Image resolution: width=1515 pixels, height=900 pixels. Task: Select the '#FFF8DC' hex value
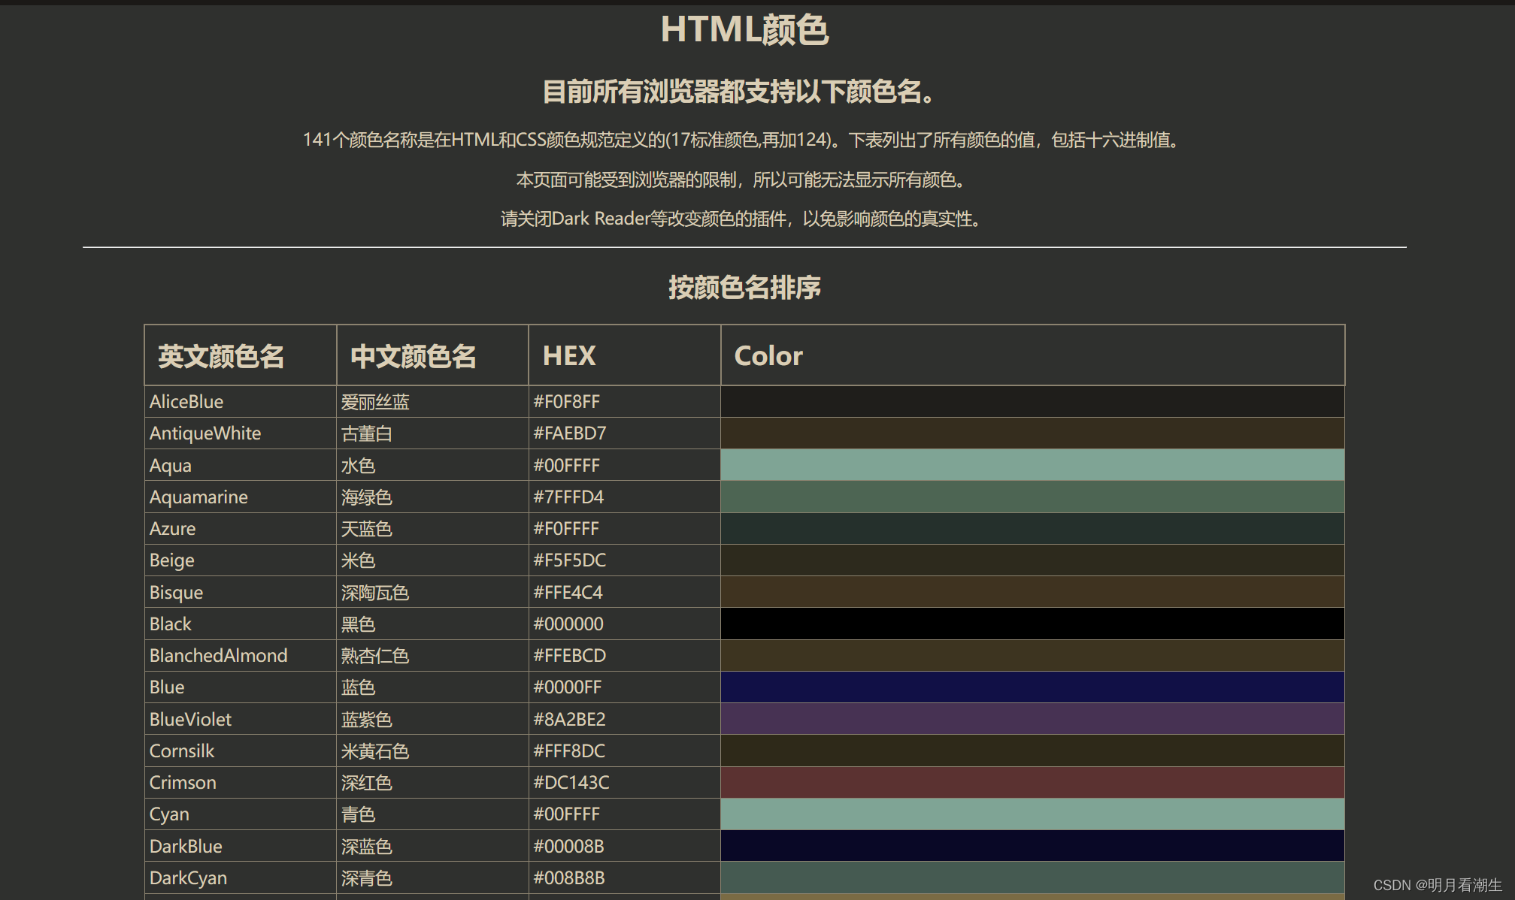point(569,751)
